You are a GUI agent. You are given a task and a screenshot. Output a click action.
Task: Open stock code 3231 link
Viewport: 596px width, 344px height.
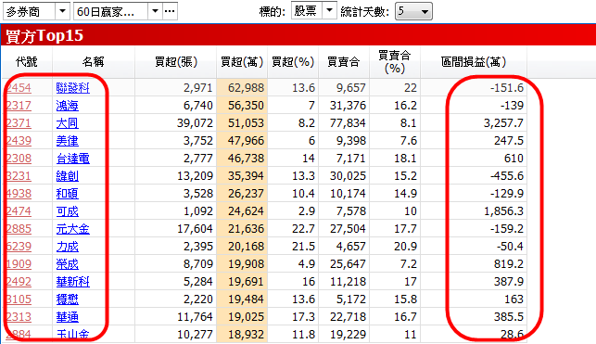click(x=19, y=176)
